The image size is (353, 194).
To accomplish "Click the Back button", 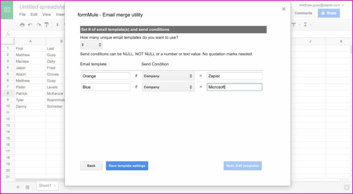I will pos(91,166).
